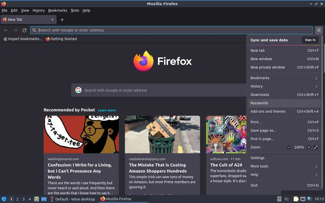Switch to the Default - Wine desktop window
Image resolution: width=325 pixels, height=203 pixels.
[x=73, y=199]
